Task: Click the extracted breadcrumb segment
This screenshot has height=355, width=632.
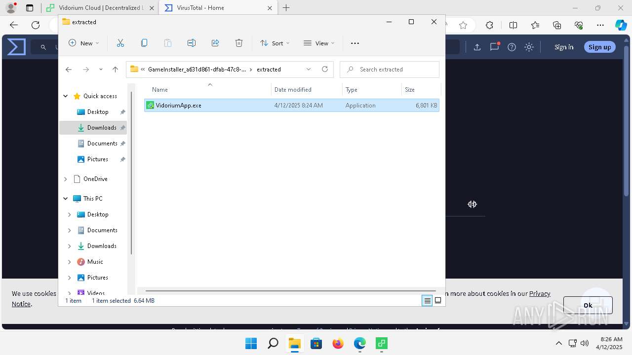Action: click(x=269, y=70)
